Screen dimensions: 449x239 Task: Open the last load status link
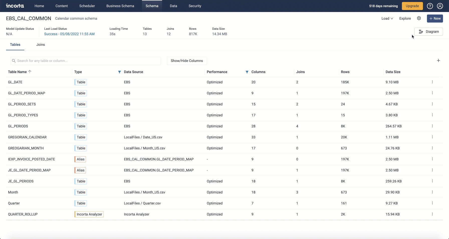69,34
